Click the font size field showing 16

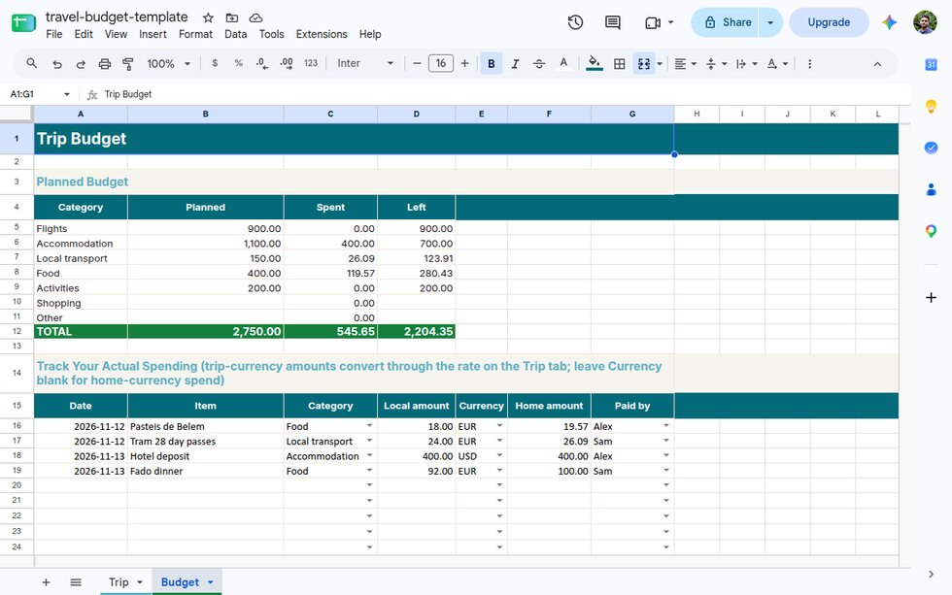tap(441, 63)
